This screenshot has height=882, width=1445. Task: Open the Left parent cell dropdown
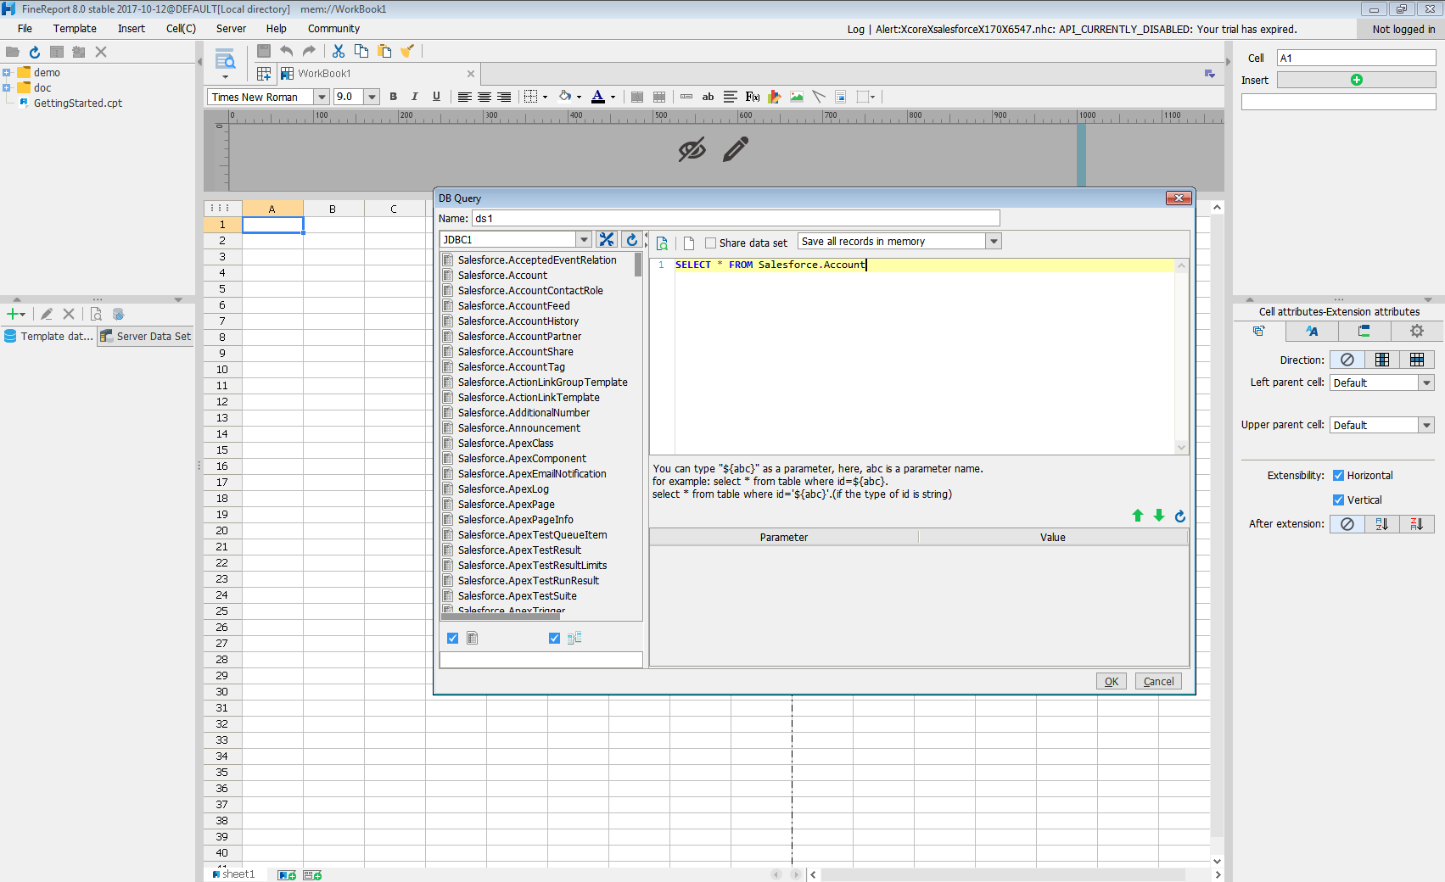point(1426,383)
